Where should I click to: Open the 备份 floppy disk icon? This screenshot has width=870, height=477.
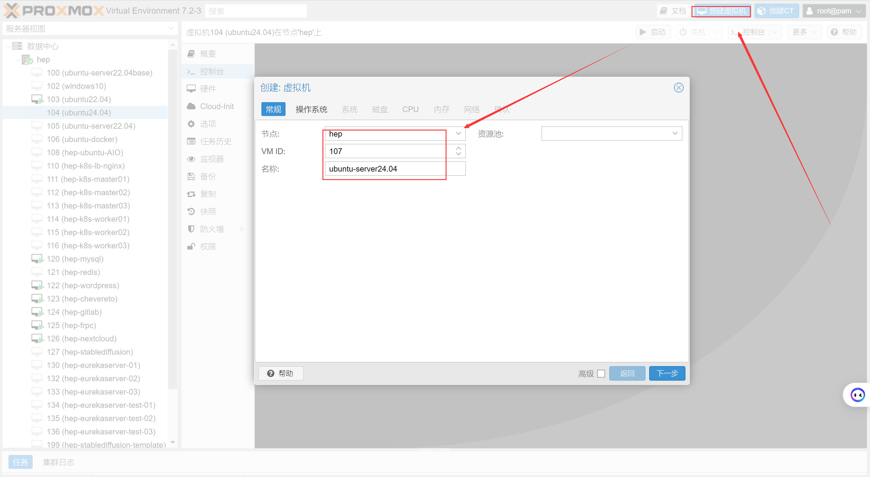pos(191,176)
